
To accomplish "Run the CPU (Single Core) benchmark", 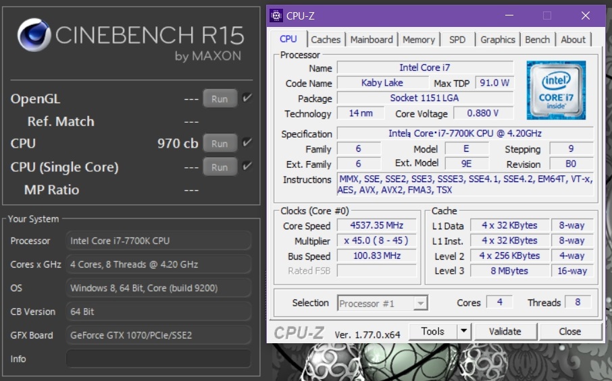I will (x=220, y=167).
